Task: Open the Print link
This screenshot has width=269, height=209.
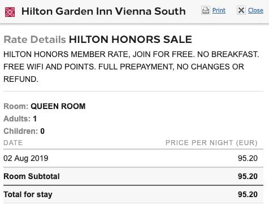Action: point(219,10)
